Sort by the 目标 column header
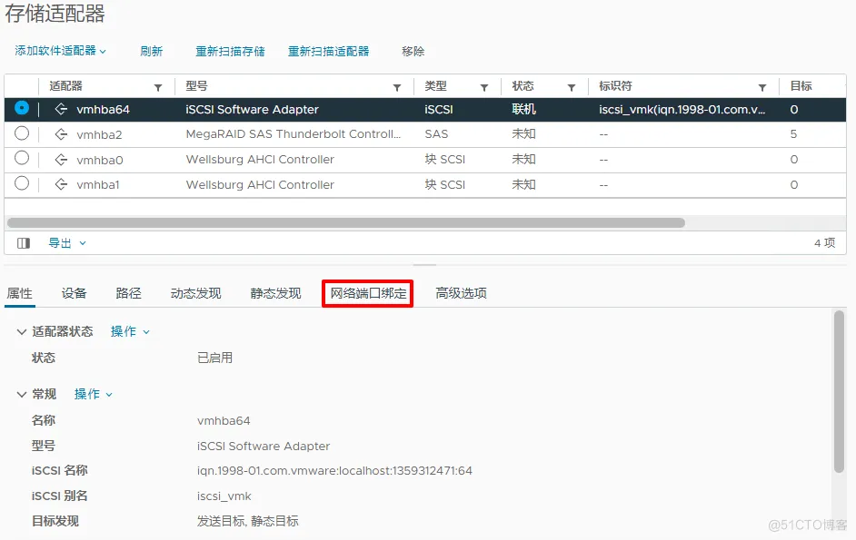 (801, 86)
